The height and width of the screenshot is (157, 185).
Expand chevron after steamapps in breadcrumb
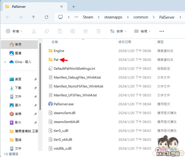[128, 17]
